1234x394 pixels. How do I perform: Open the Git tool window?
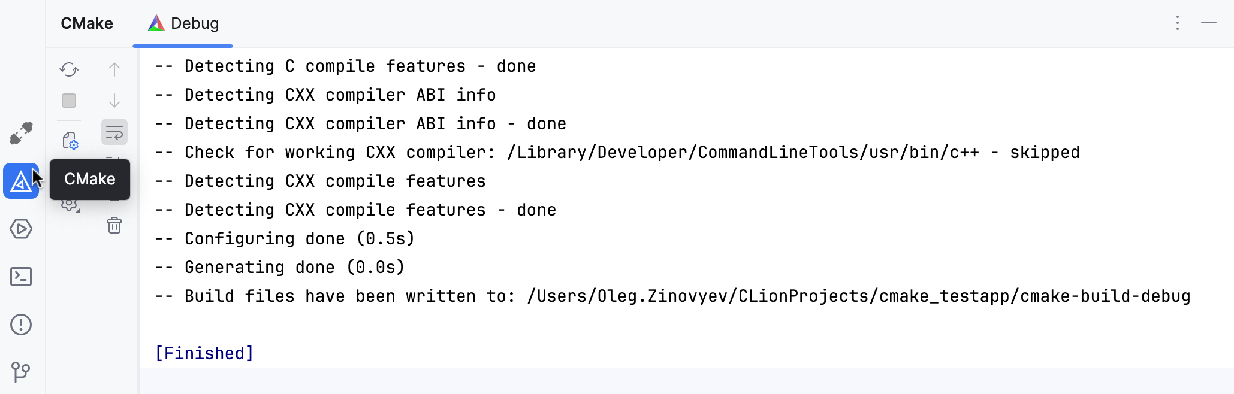[x=21, y=372]
